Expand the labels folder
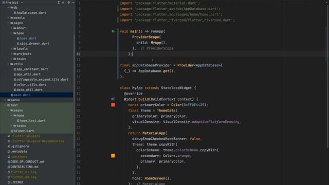 pyautogui.click(x=11, y=49)
